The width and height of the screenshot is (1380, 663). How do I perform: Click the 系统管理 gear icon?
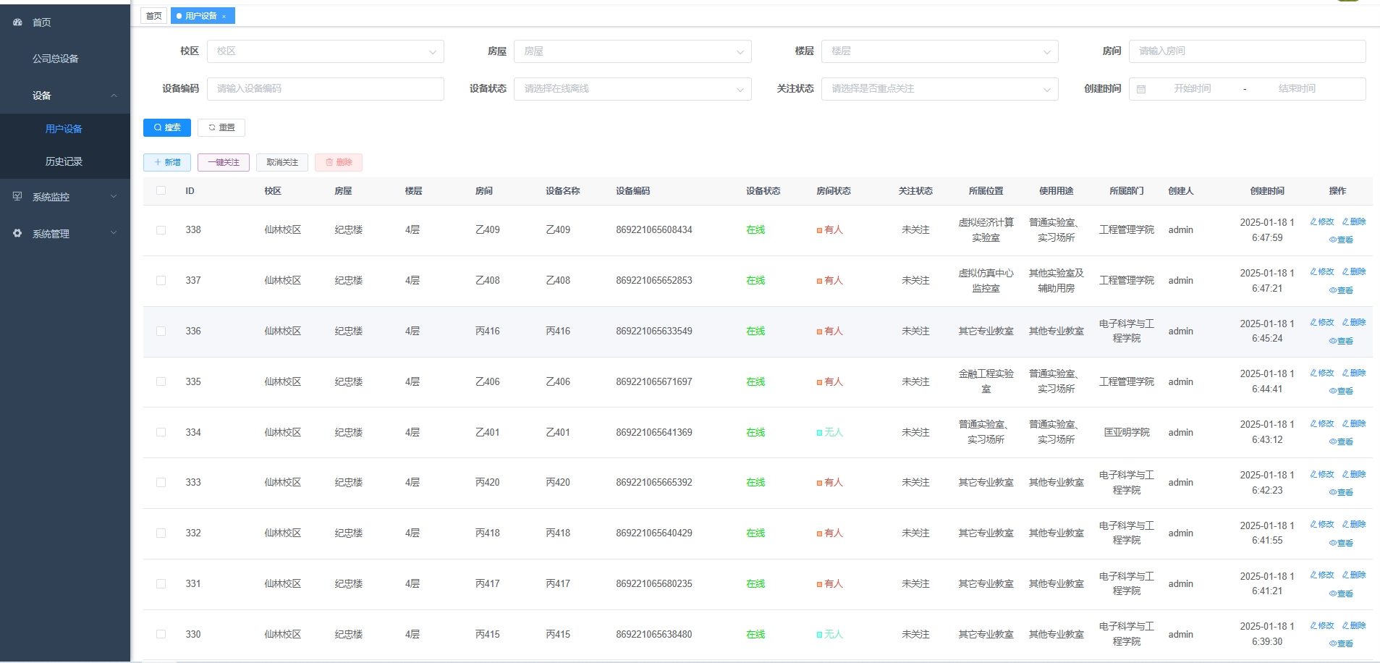17,233
